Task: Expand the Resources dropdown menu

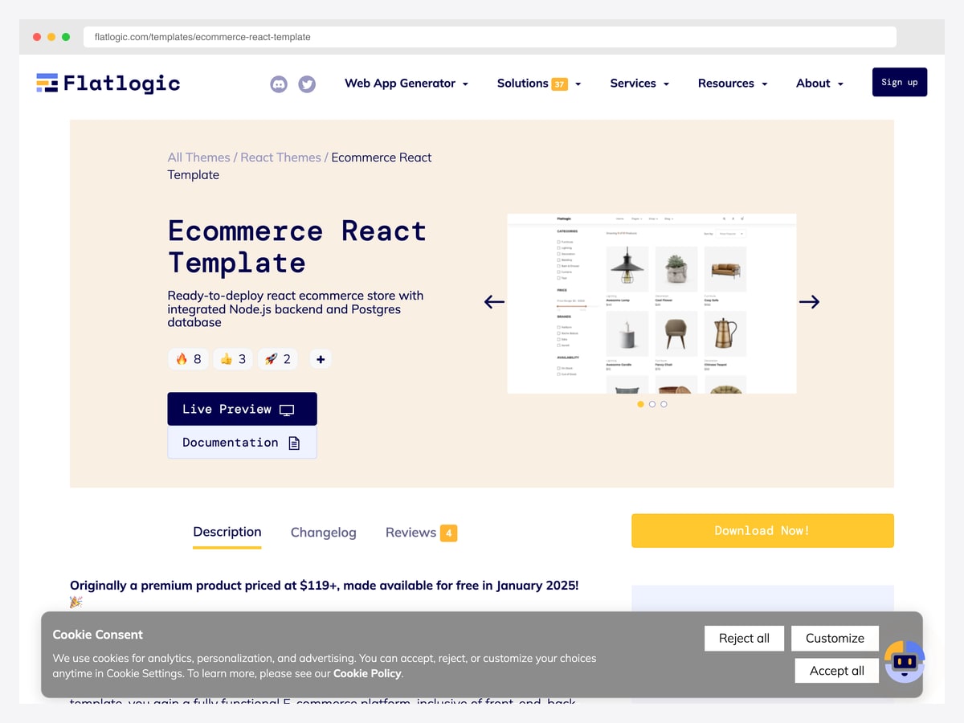Action: pos(733,83)
